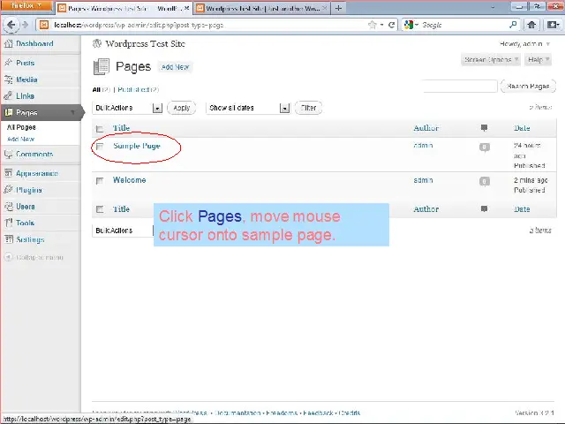Expand the Help panel
Viewport: 565px width, 424px height.
[538, 59]
